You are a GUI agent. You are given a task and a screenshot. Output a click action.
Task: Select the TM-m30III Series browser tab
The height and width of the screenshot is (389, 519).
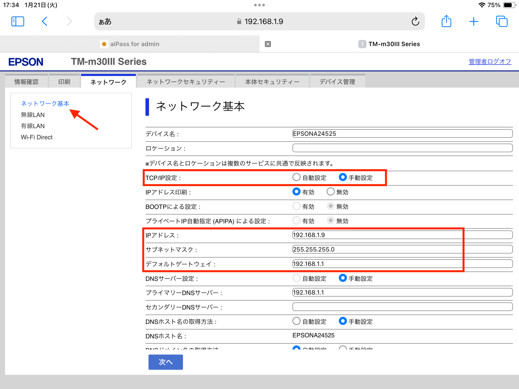pos(389,44)
